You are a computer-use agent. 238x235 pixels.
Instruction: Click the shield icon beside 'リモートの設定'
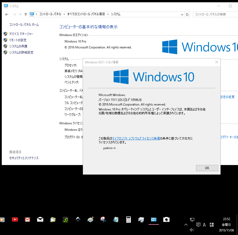[5, 40]
